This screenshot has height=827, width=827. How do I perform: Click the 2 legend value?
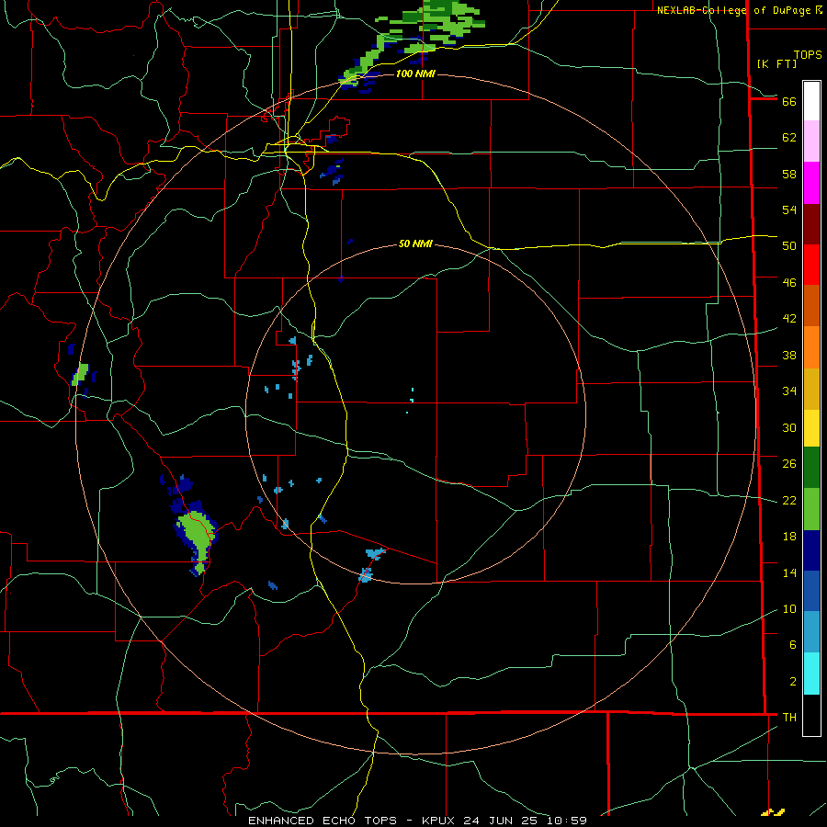pos(793,682)
